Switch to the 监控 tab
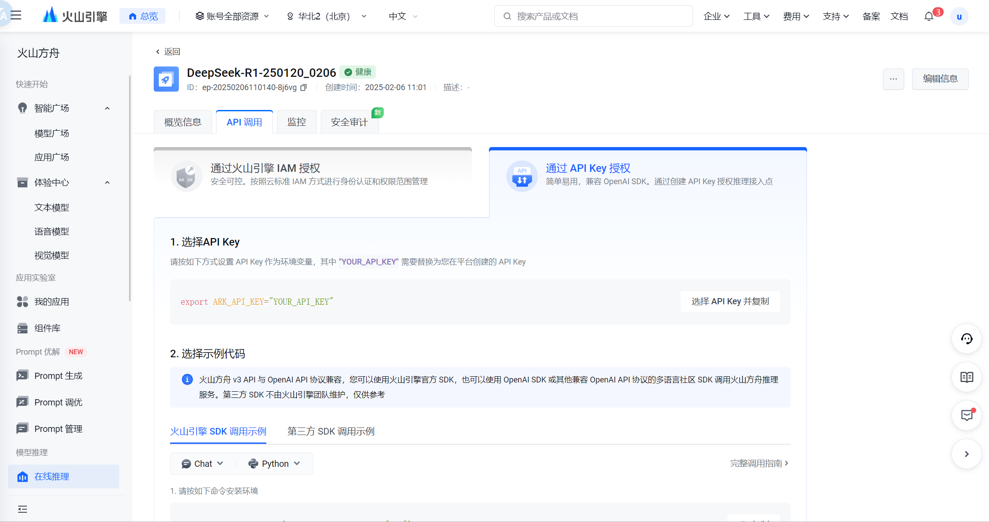989x522 pixels. coord(296,122)
